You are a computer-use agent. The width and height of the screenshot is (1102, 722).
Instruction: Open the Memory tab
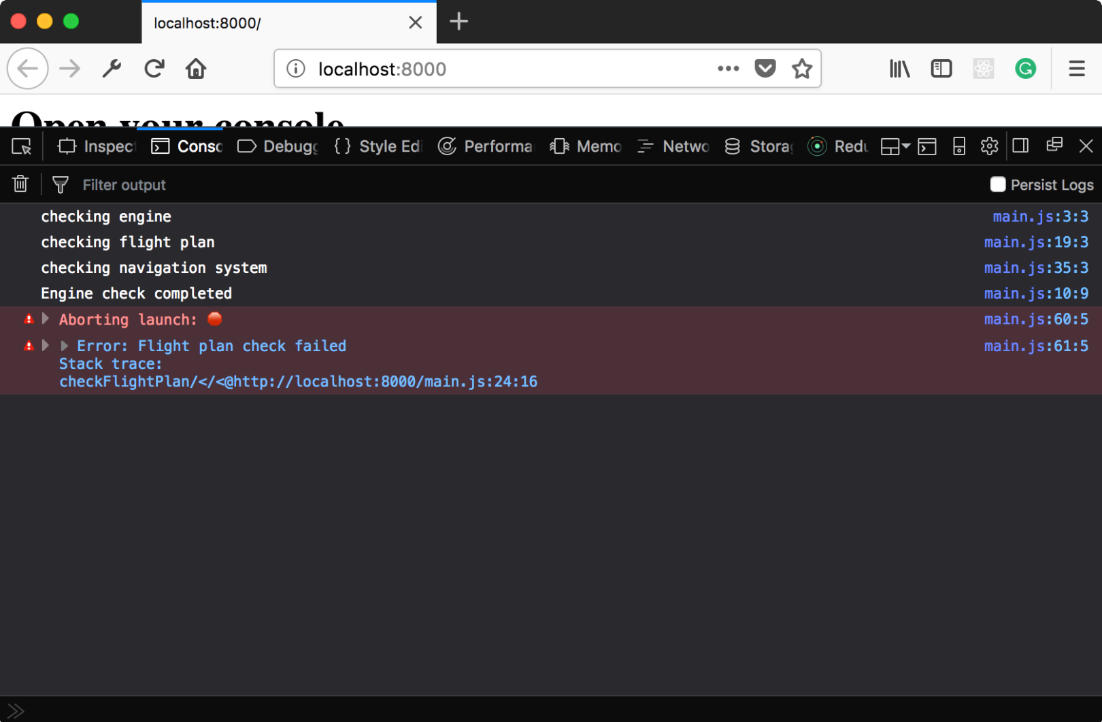click(586, 146)
